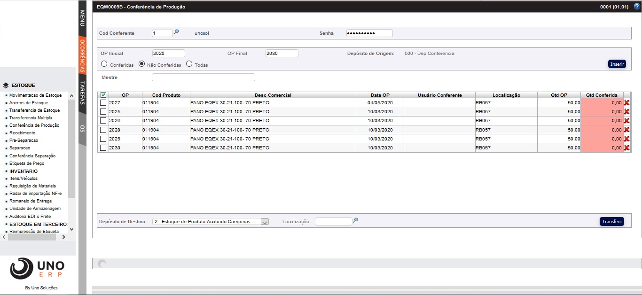
Task: Click the Localização search magnifier icon
Action: tap(356, 220)
